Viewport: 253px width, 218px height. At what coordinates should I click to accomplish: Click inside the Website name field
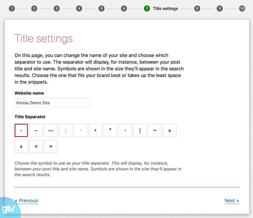pyautogui.click(x=52, y=103)
